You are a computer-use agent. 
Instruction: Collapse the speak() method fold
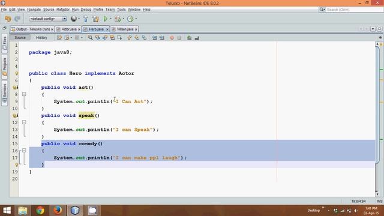point(24,122)
